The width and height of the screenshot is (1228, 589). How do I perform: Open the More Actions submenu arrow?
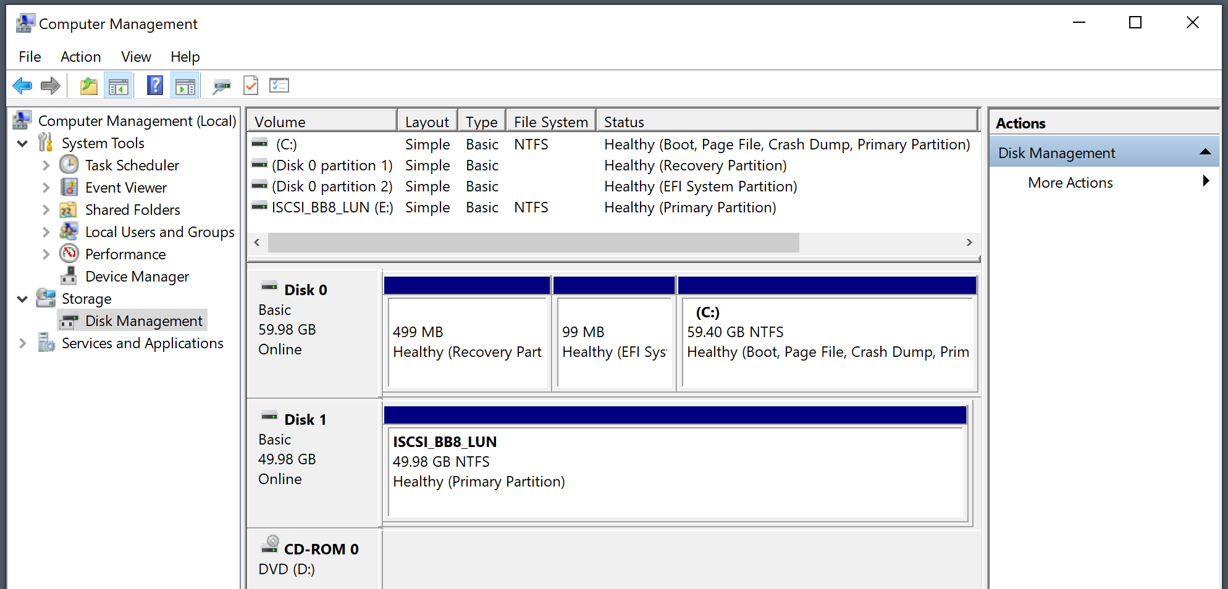coord(1206,181)
